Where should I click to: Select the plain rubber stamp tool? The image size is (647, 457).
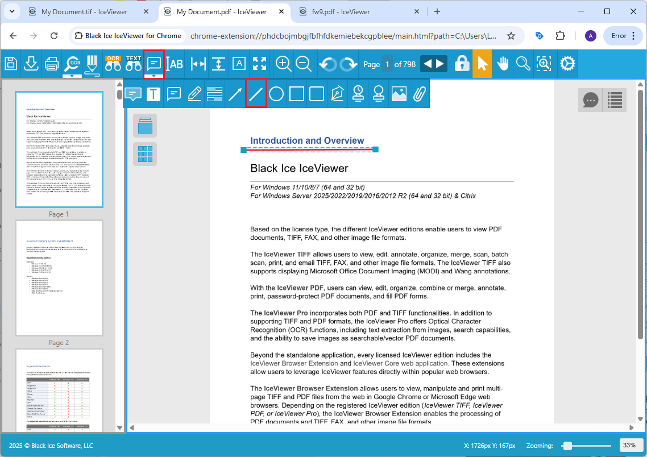[x=379, y=94]
